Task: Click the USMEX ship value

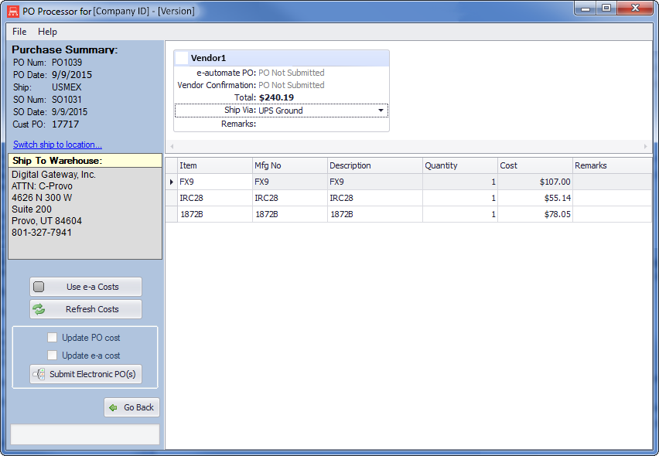Action: (x=67, y=87)
